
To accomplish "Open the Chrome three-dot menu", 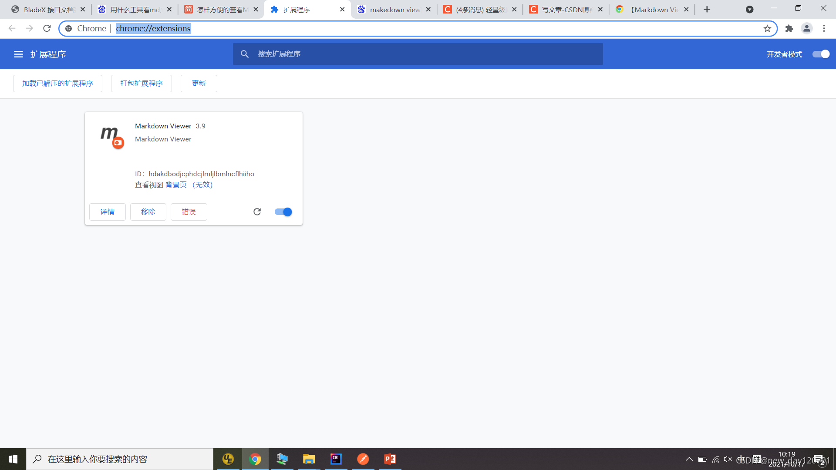I will point(824,29).
